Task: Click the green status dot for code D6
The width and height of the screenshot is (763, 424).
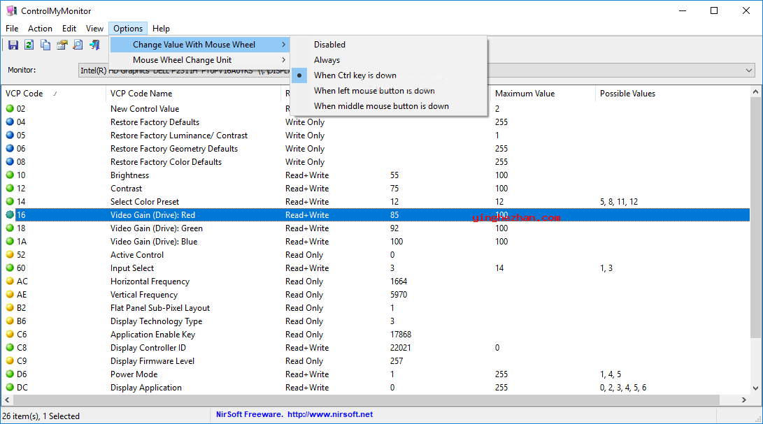Action: pyautogui.click(x=10, y=374)
